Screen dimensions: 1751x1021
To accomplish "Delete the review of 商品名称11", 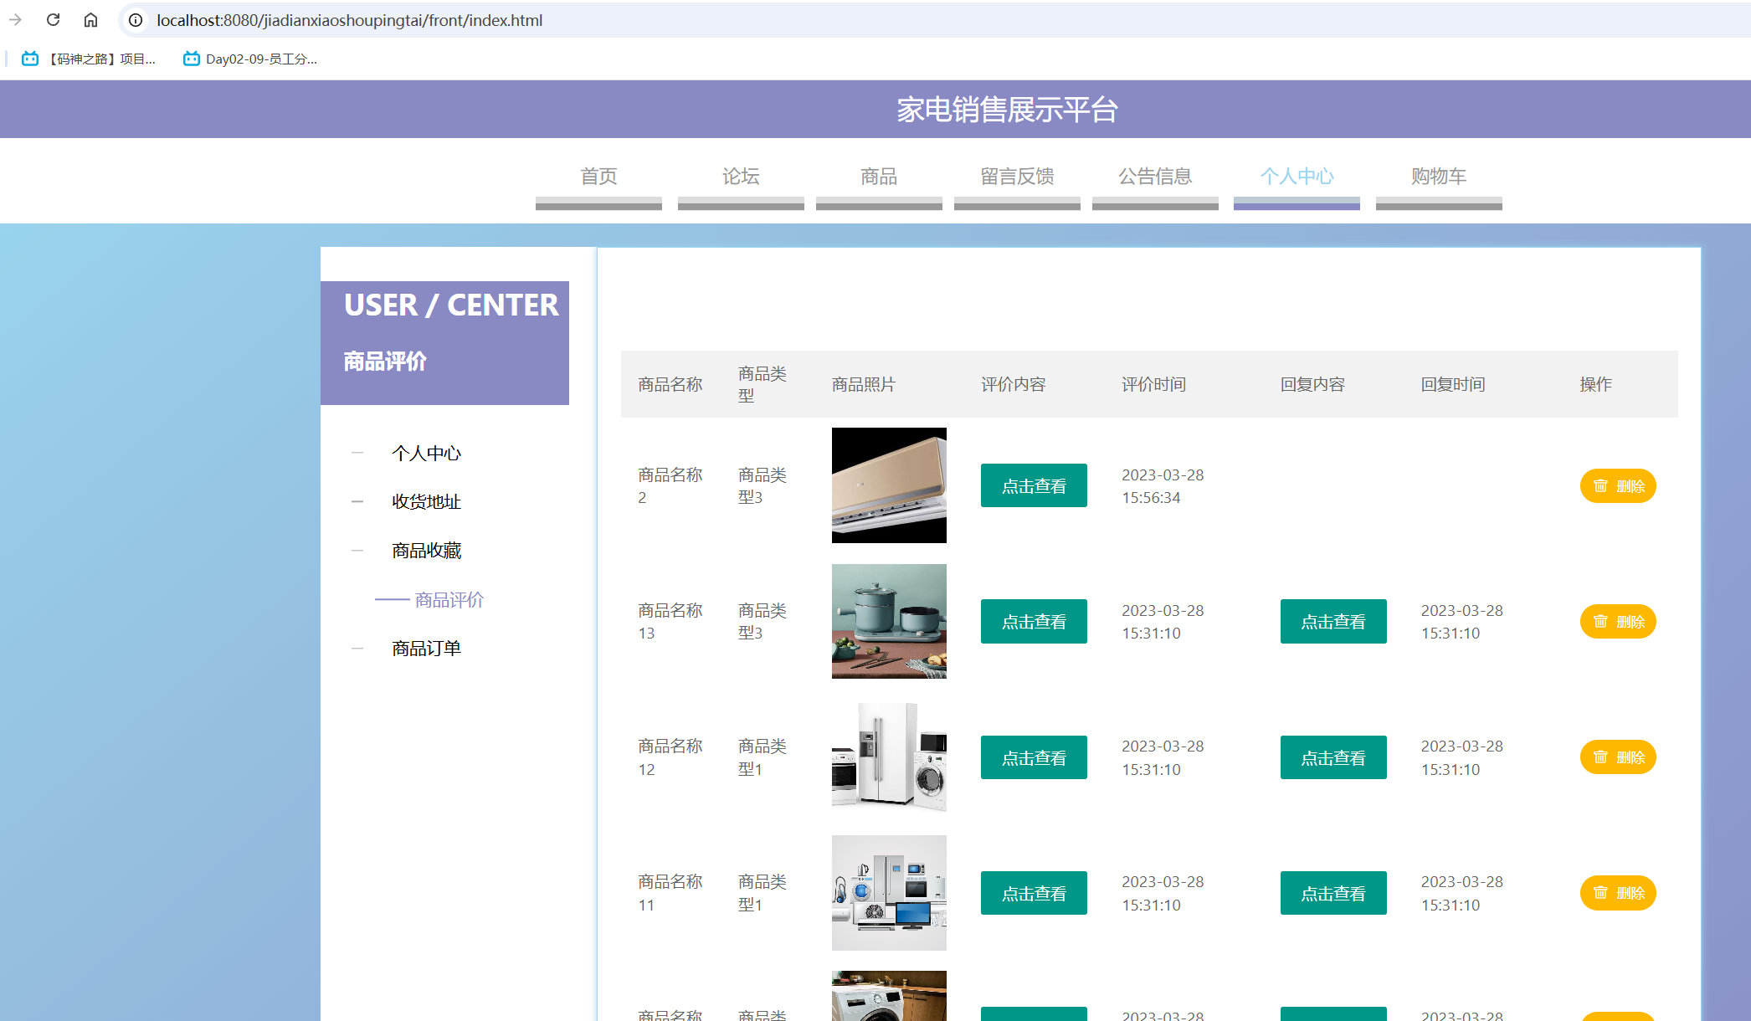I will (x=1618, y=893).
